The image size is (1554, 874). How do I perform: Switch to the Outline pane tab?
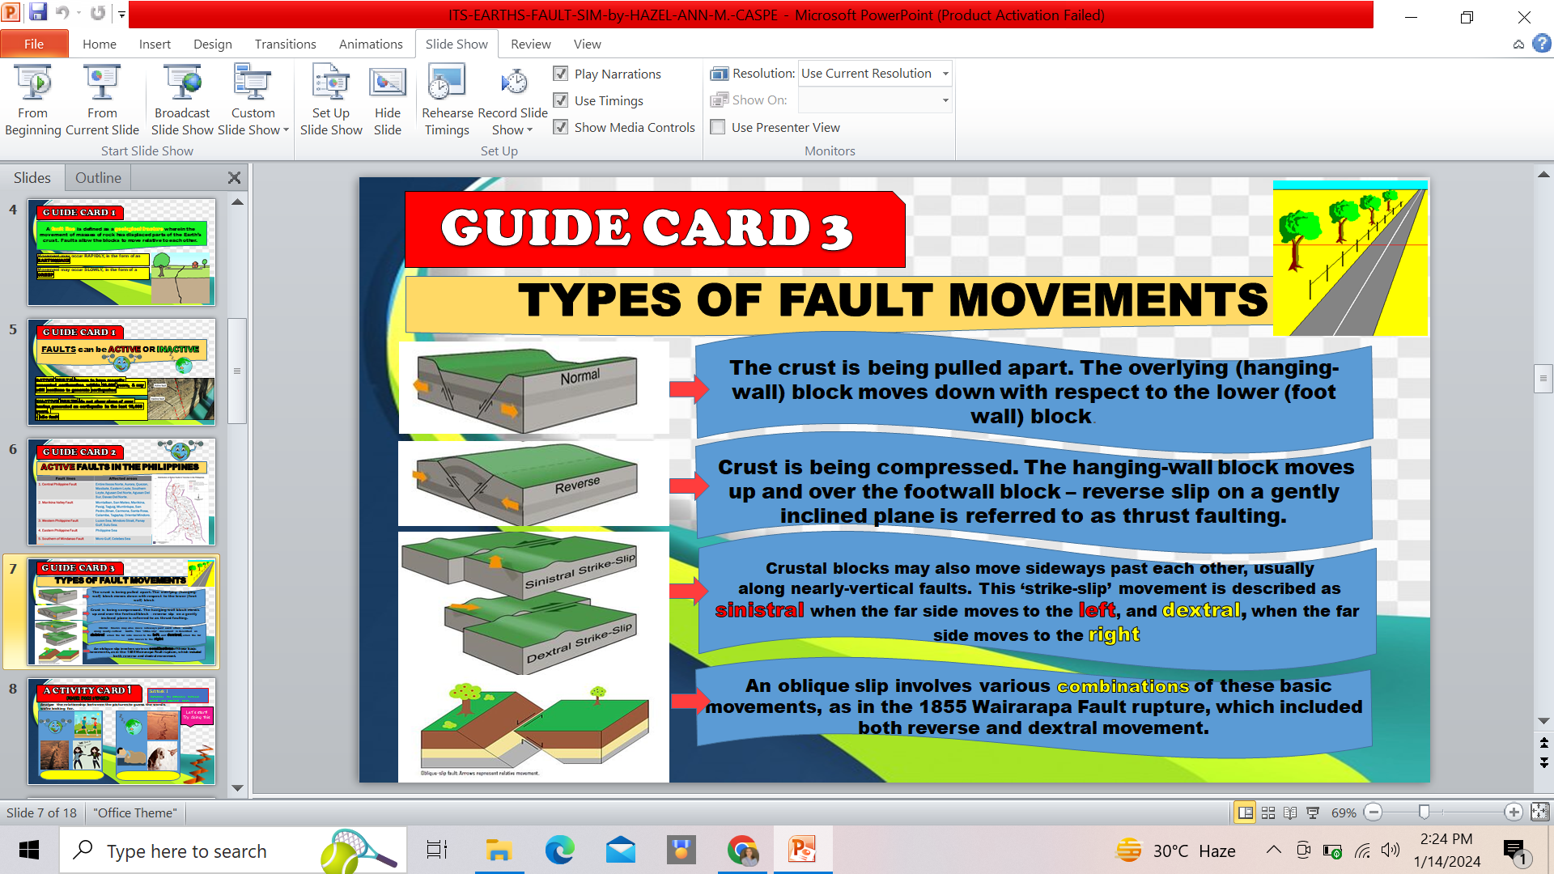click(x=98, y=178)
